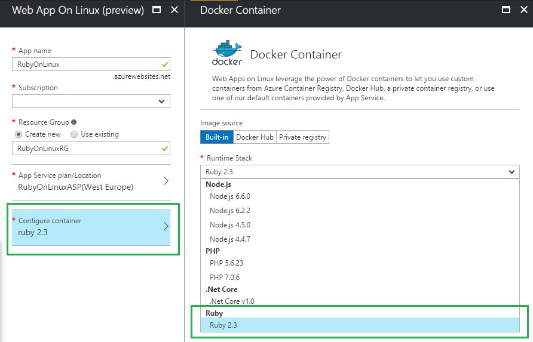The width and height of the screenshot is (533, 342).
Task: Click the PHP group header
Action: click(213, 251)
